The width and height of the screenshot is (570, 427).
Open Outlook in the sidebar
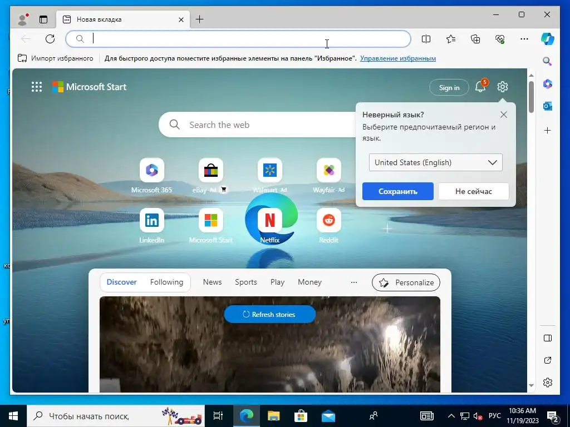pyautogui.click(x=548, y=106)
